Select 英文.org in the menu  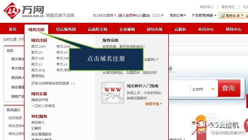coord(38,70)
